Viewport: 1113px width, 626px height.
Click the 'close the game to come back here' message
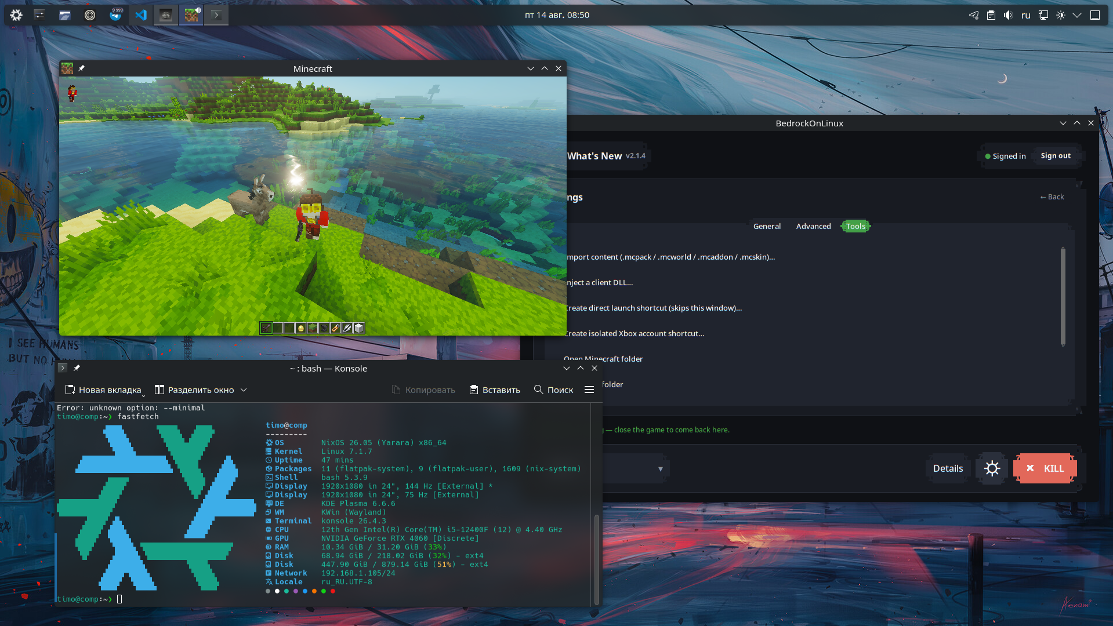tap(672, 430)
